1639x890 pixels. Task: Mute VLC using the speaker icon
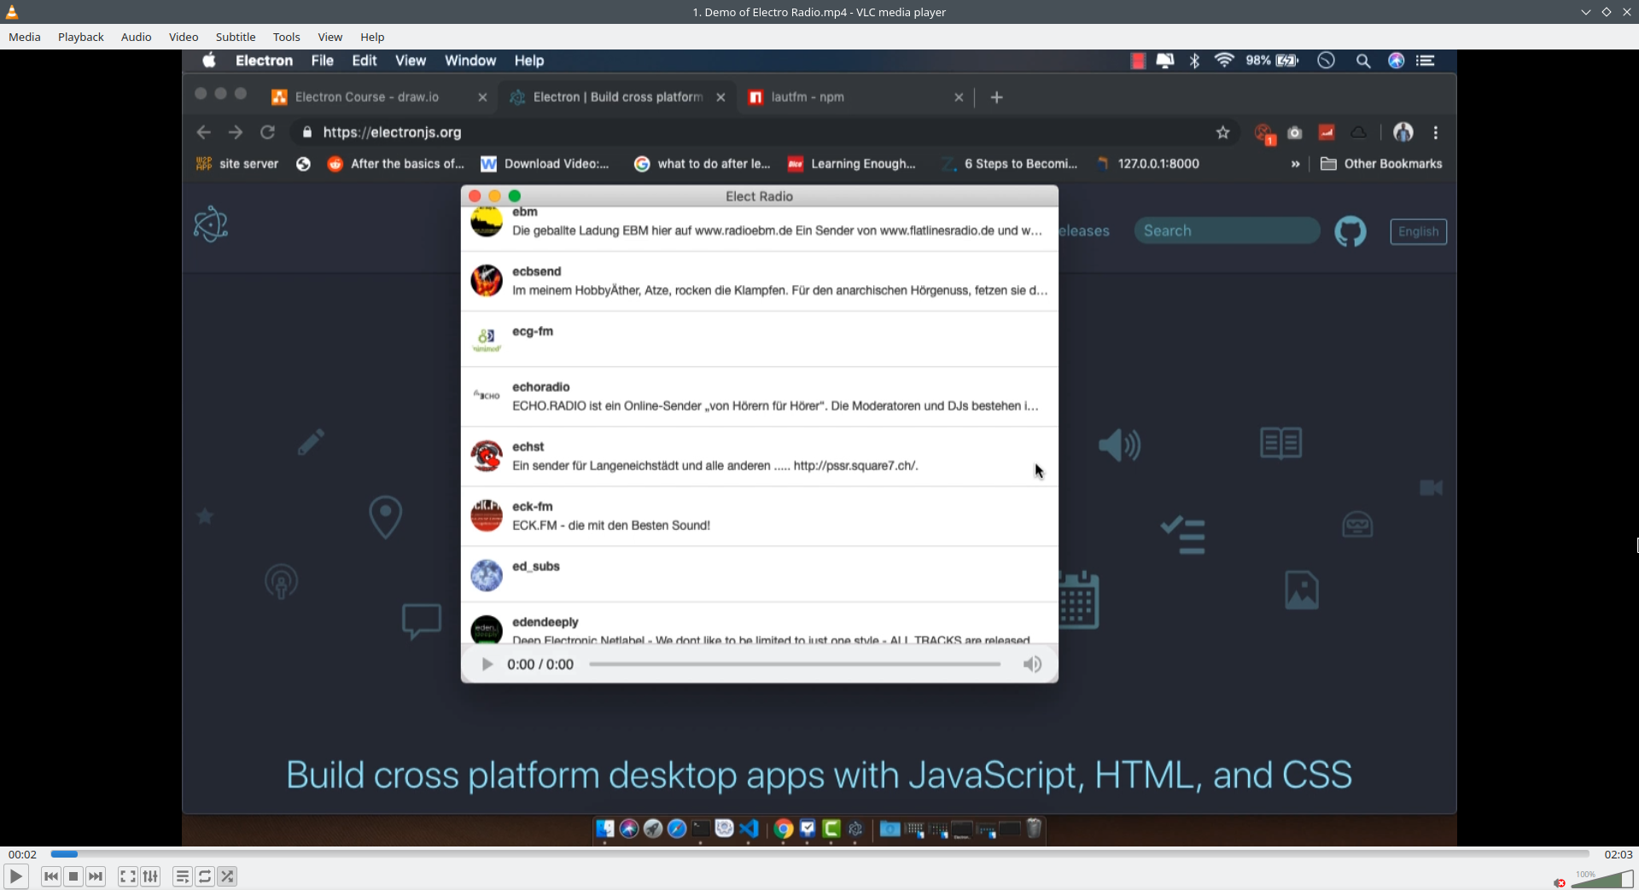tap(1560, 882)
